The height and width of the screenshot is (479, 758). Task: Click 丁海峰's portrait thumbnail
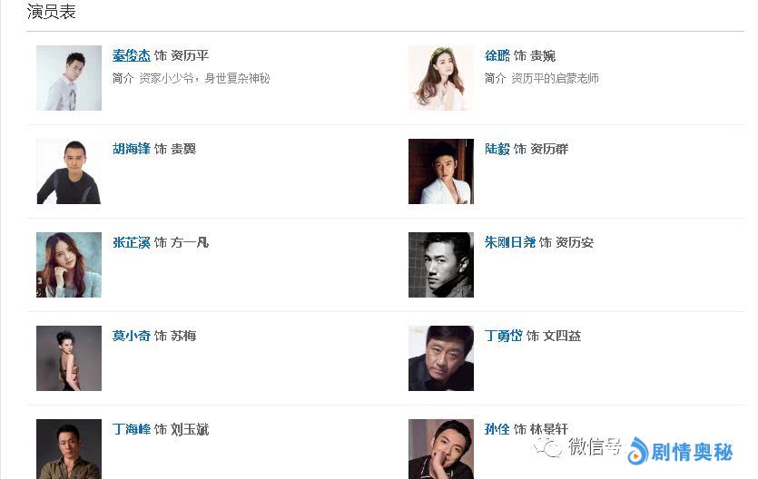(x=69, y=449)
